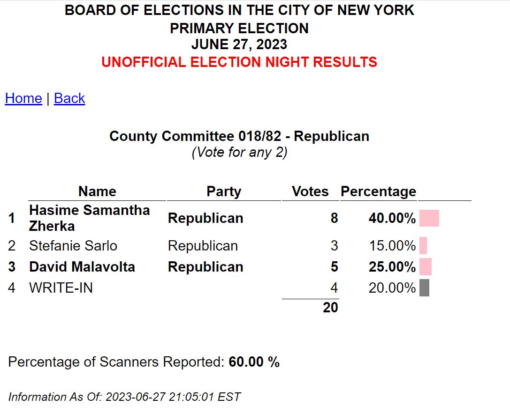The image size is (510, 413).
Task: Click the red Unofficial Election Night Results text
Action: (239, 62)
